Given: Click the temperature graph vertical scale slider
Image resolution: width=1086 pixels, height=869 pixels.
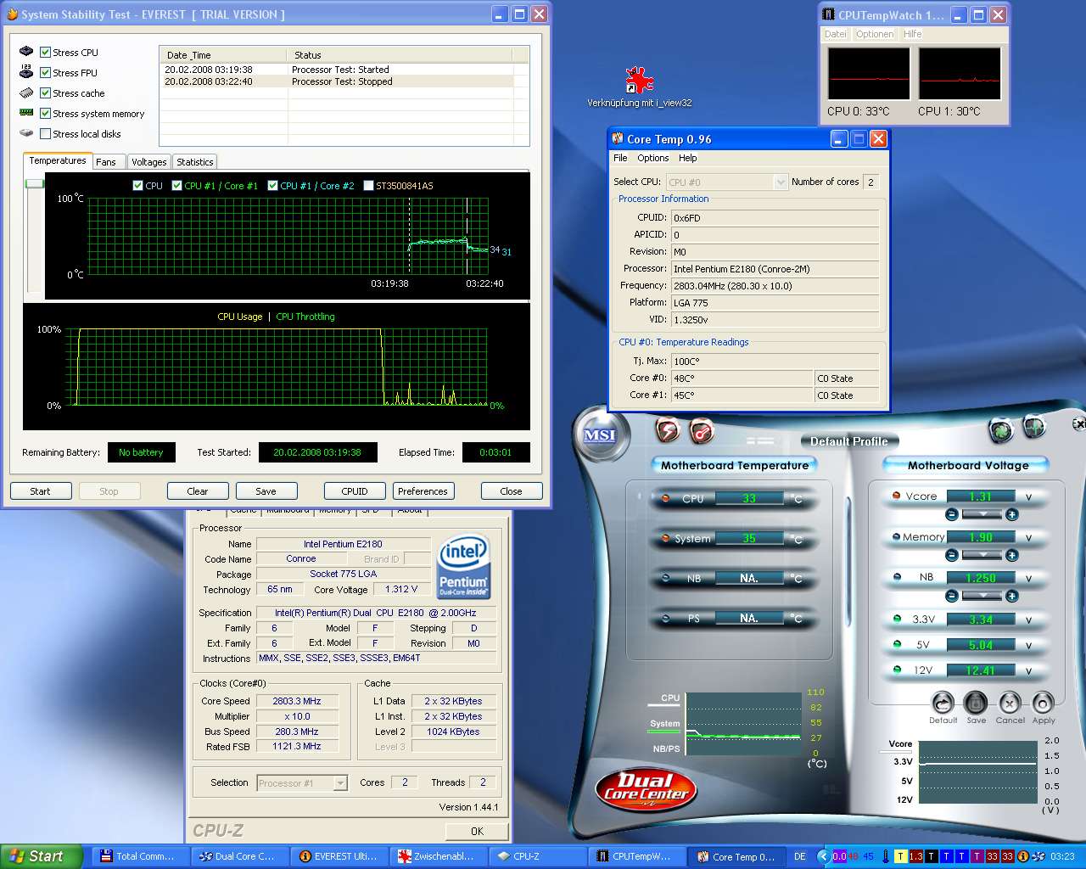Looking at the screenshot, I should point(34,183).
